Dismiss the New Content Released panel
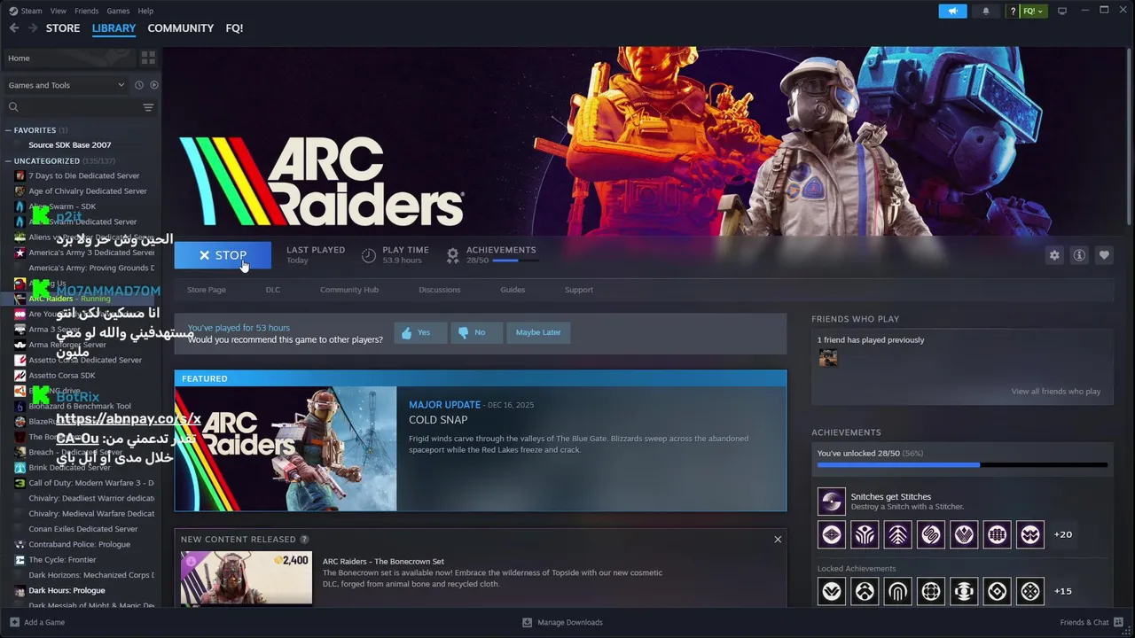Viewport: 1135px width, 638px height. coord(778,539)
